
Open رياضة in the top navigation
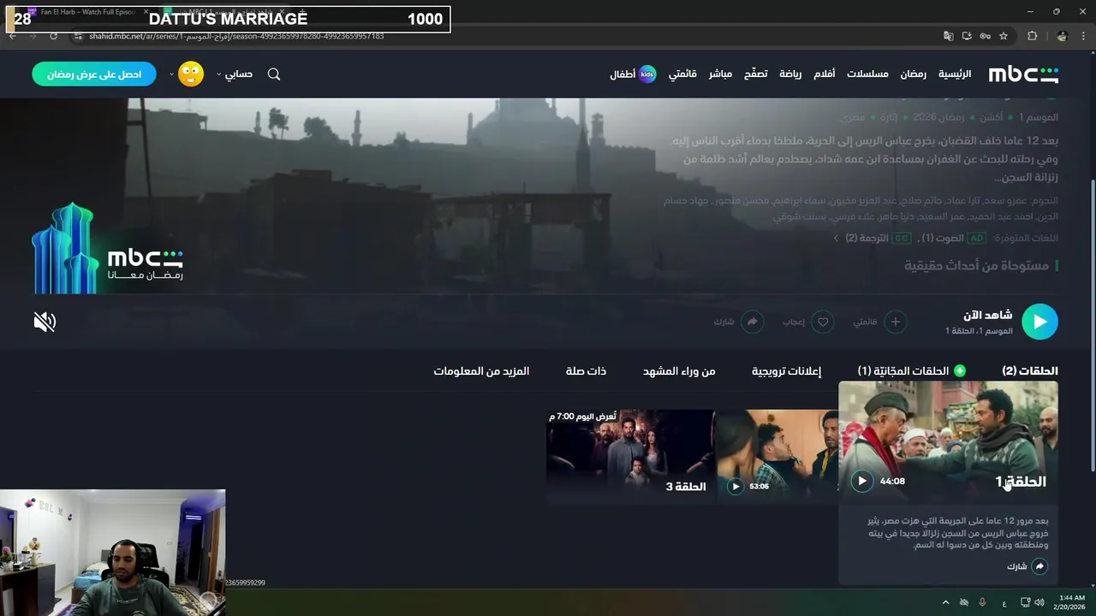(x=790, y=74)
